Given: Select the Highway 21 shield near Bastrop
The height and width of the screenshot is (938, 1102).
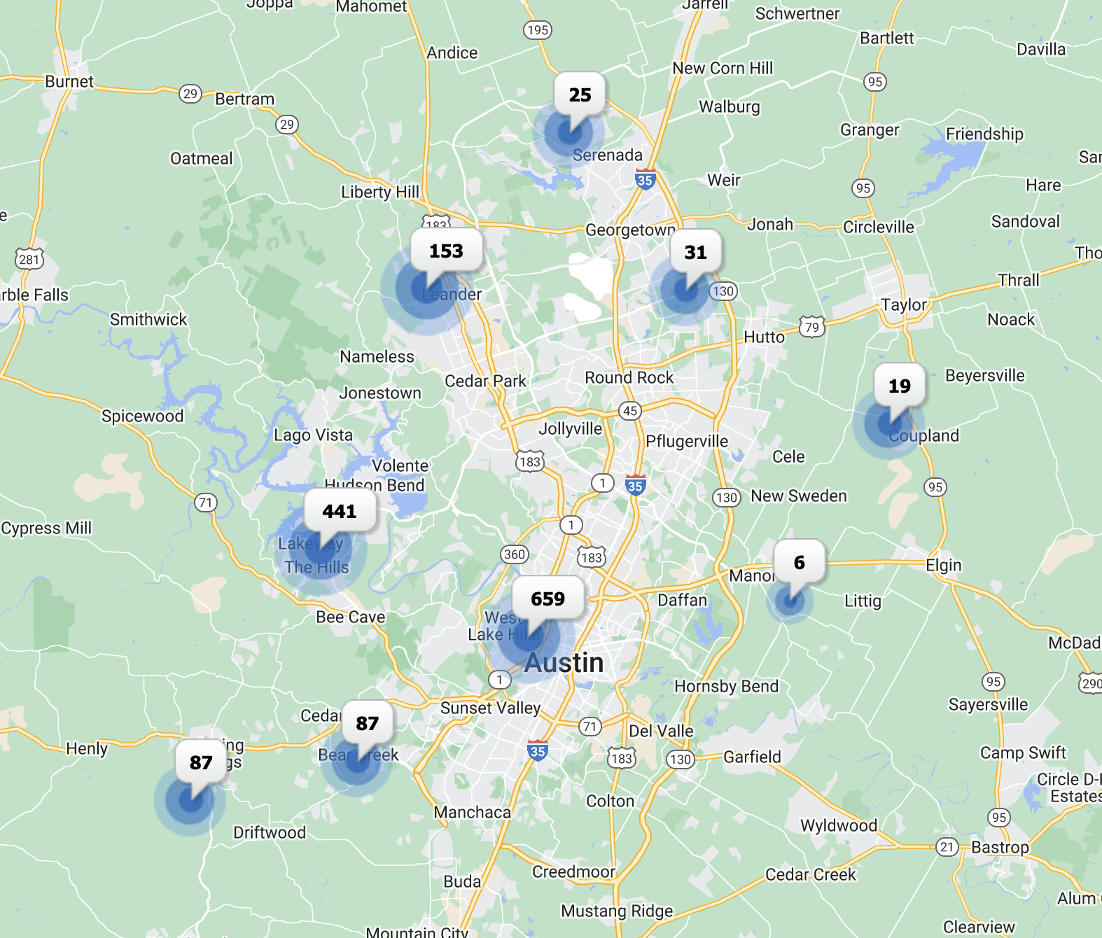Looking at the screenshot, I should 947,847.
